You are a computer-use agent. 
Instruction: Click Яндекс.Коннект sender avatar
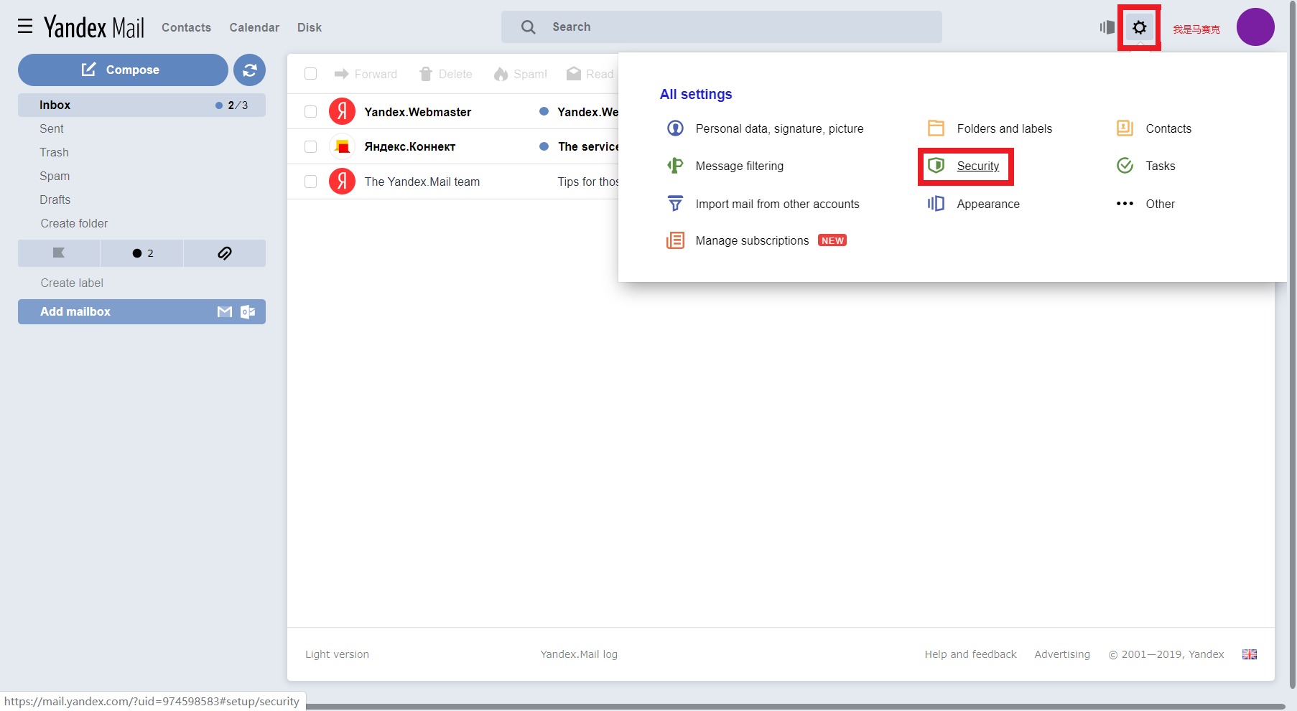point(342,146)
